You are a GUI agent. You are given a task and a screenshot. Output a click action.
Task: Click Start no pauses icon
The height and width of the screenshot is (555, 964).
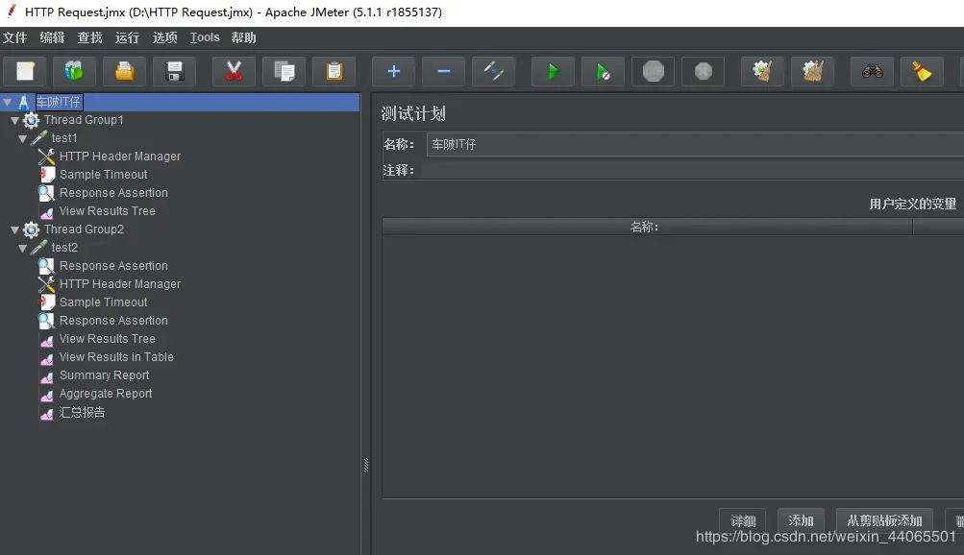[604, 71]
